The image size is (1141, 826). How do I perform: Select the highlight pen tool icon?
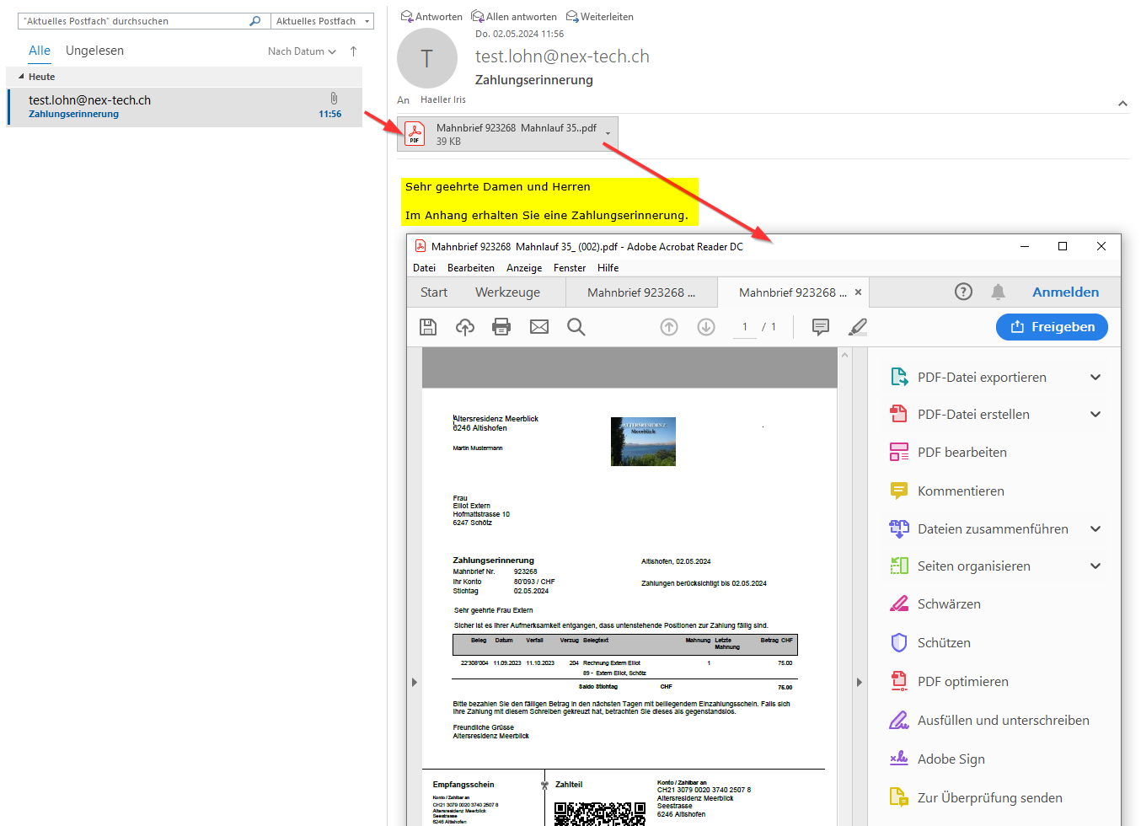click(858, 327)
